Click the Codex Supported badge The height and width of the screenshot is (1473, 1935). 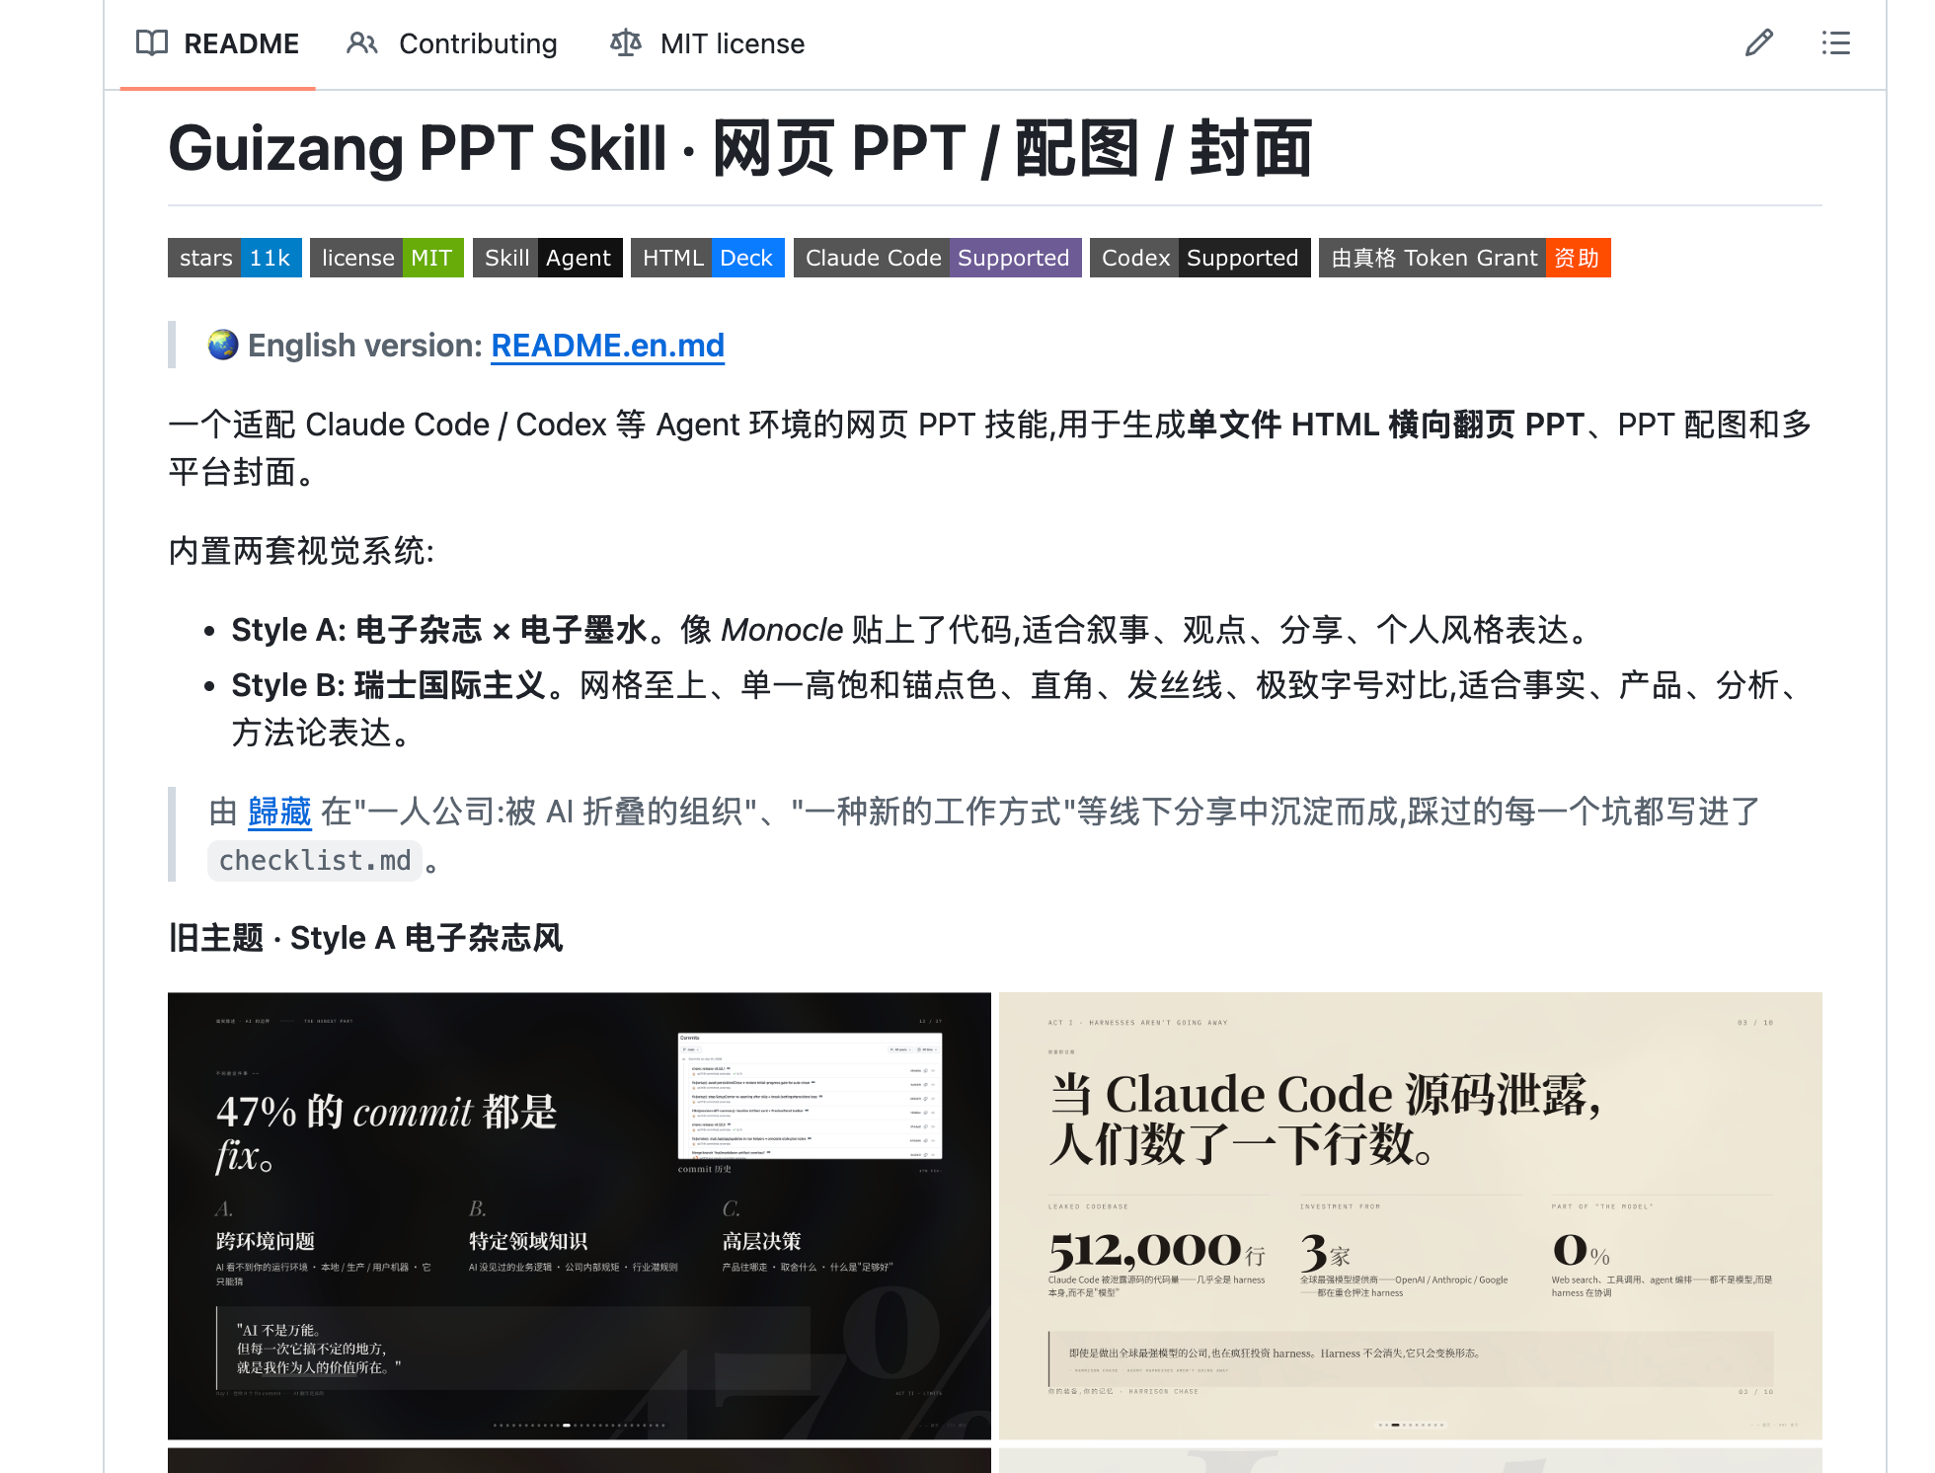click(x=1200, y=258)
